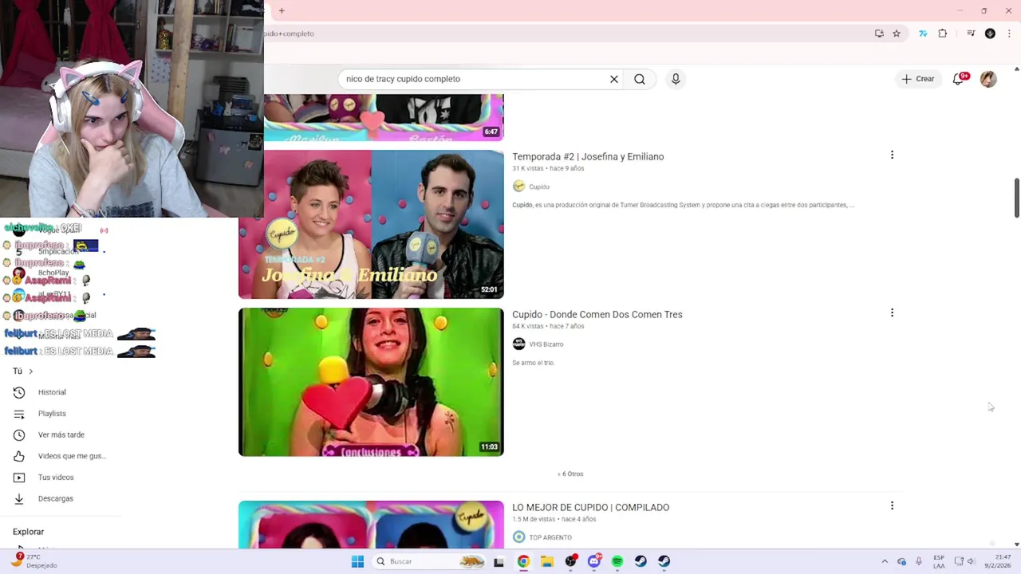Open video title 'Cupido - Donde Comen Dos Comen Tres'

597,314
